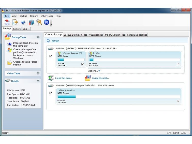Click the End Sector 1,953,521,663 value

click(x=28, y=105)
